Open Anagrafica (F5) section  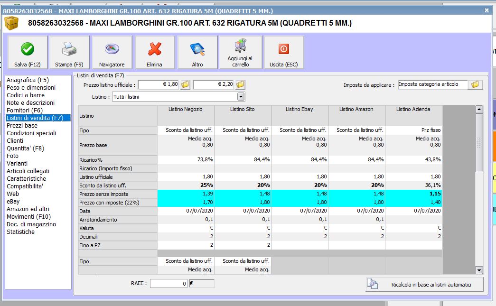tap(28, 80)
